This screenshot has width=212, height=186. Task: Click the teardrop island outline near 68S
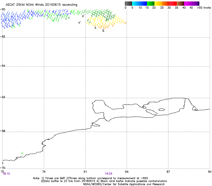[x=96, y=125]
